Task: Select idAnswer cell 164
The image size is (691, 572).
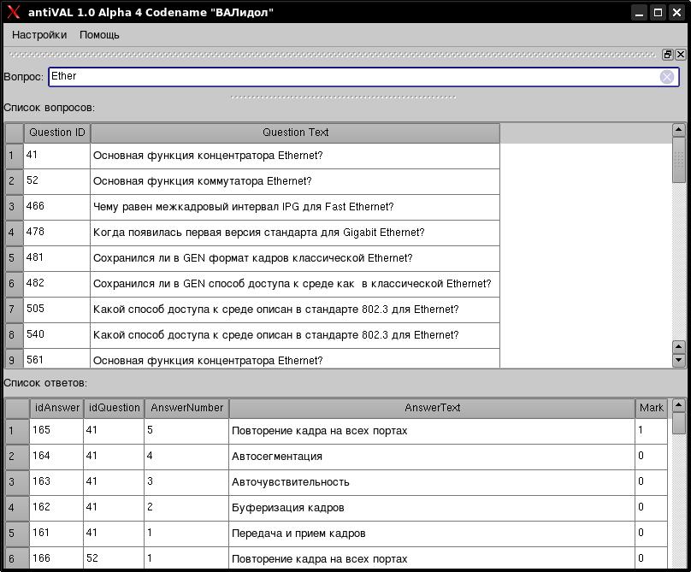Action: tap(56, 457)
